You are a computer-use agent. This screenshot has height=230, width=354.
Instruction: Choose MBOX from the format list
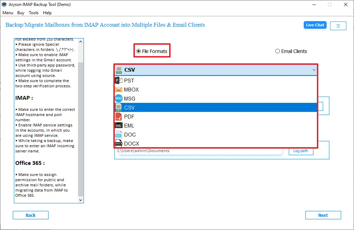[x=216, y=89]
